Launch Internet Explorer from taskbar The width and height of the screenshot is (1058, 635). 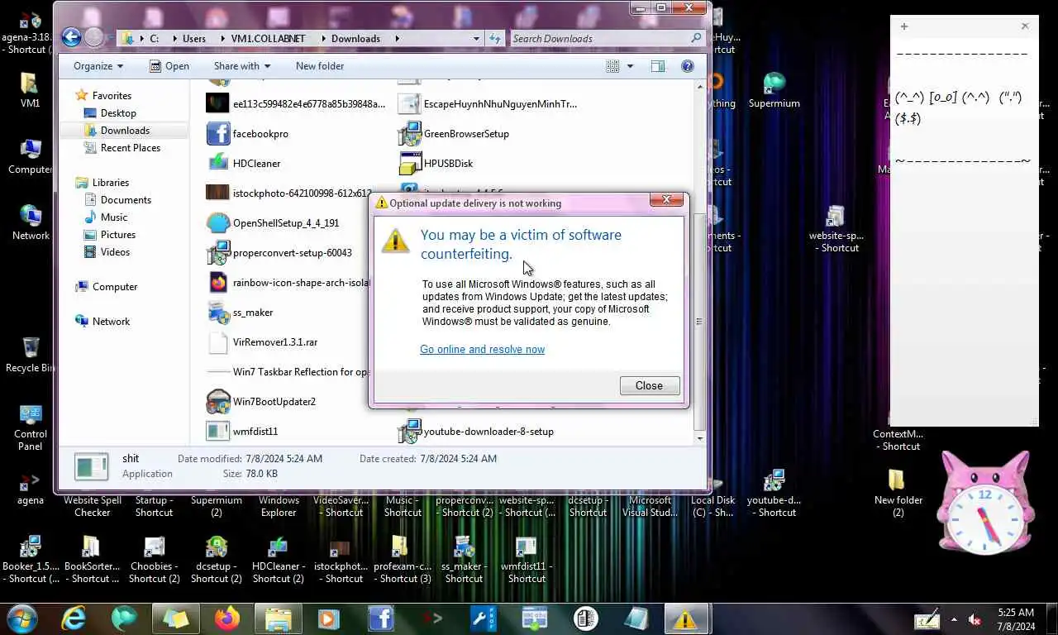tap(74, 618)
